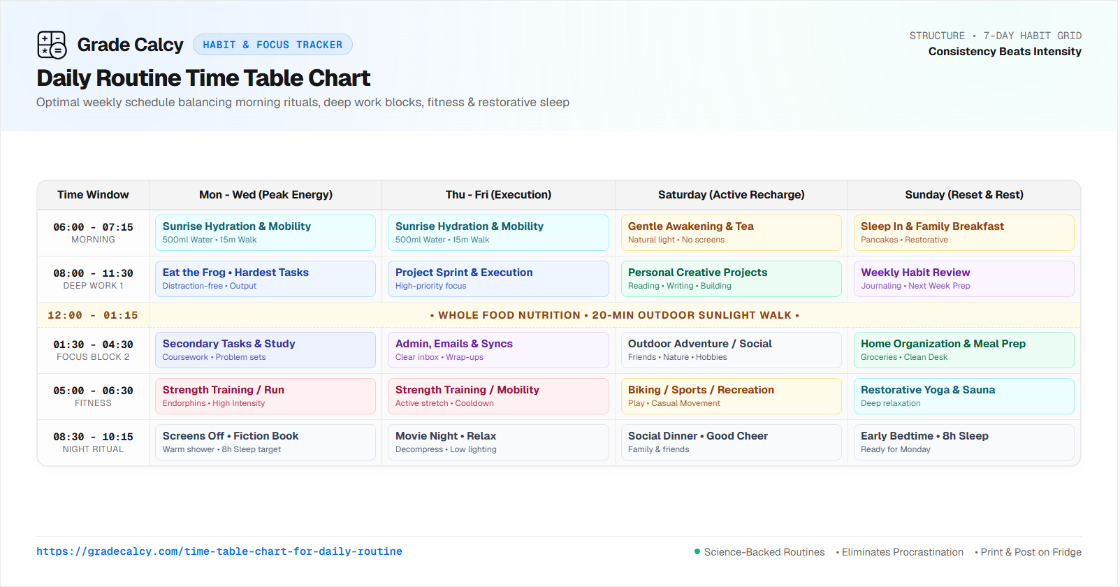
Task: Click the Thu-Fri Sunrise Hydration & Mobility card
Action: (x=498, y=233)
